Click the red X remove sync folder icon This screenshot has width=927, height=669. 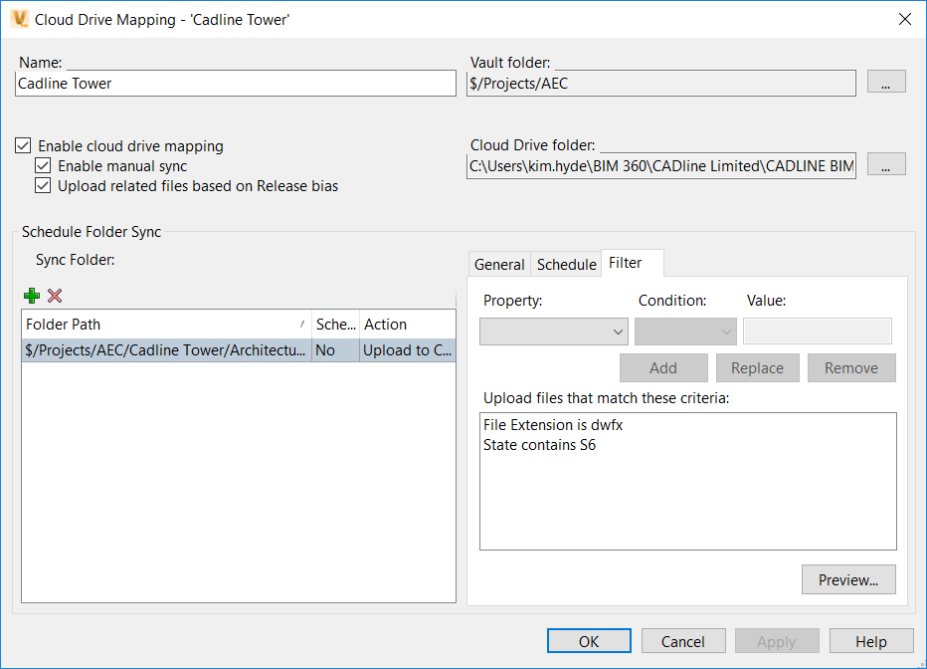pos(55,295)
